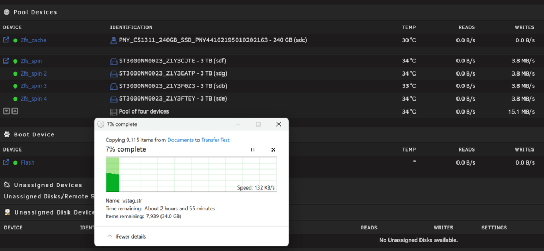
Task: Click the 33 °C temperature of Zfs_spin 3
Action: click(x=409, y=86)
